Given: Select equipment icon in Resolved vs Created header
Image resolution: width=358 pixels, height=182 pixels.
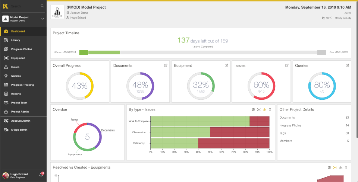Looking at the screenshot, I should point(335,167).
